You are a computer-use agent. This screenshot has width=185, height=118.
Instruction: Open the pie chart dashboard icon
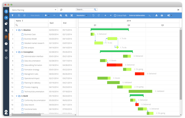point(6,24)
